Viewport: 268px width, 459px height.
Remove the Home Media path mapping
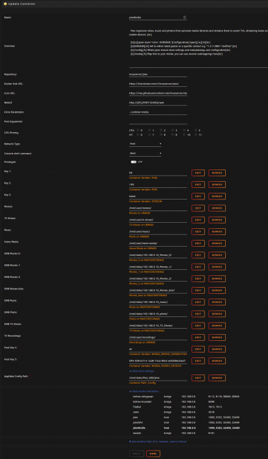[x=217, y=243]
